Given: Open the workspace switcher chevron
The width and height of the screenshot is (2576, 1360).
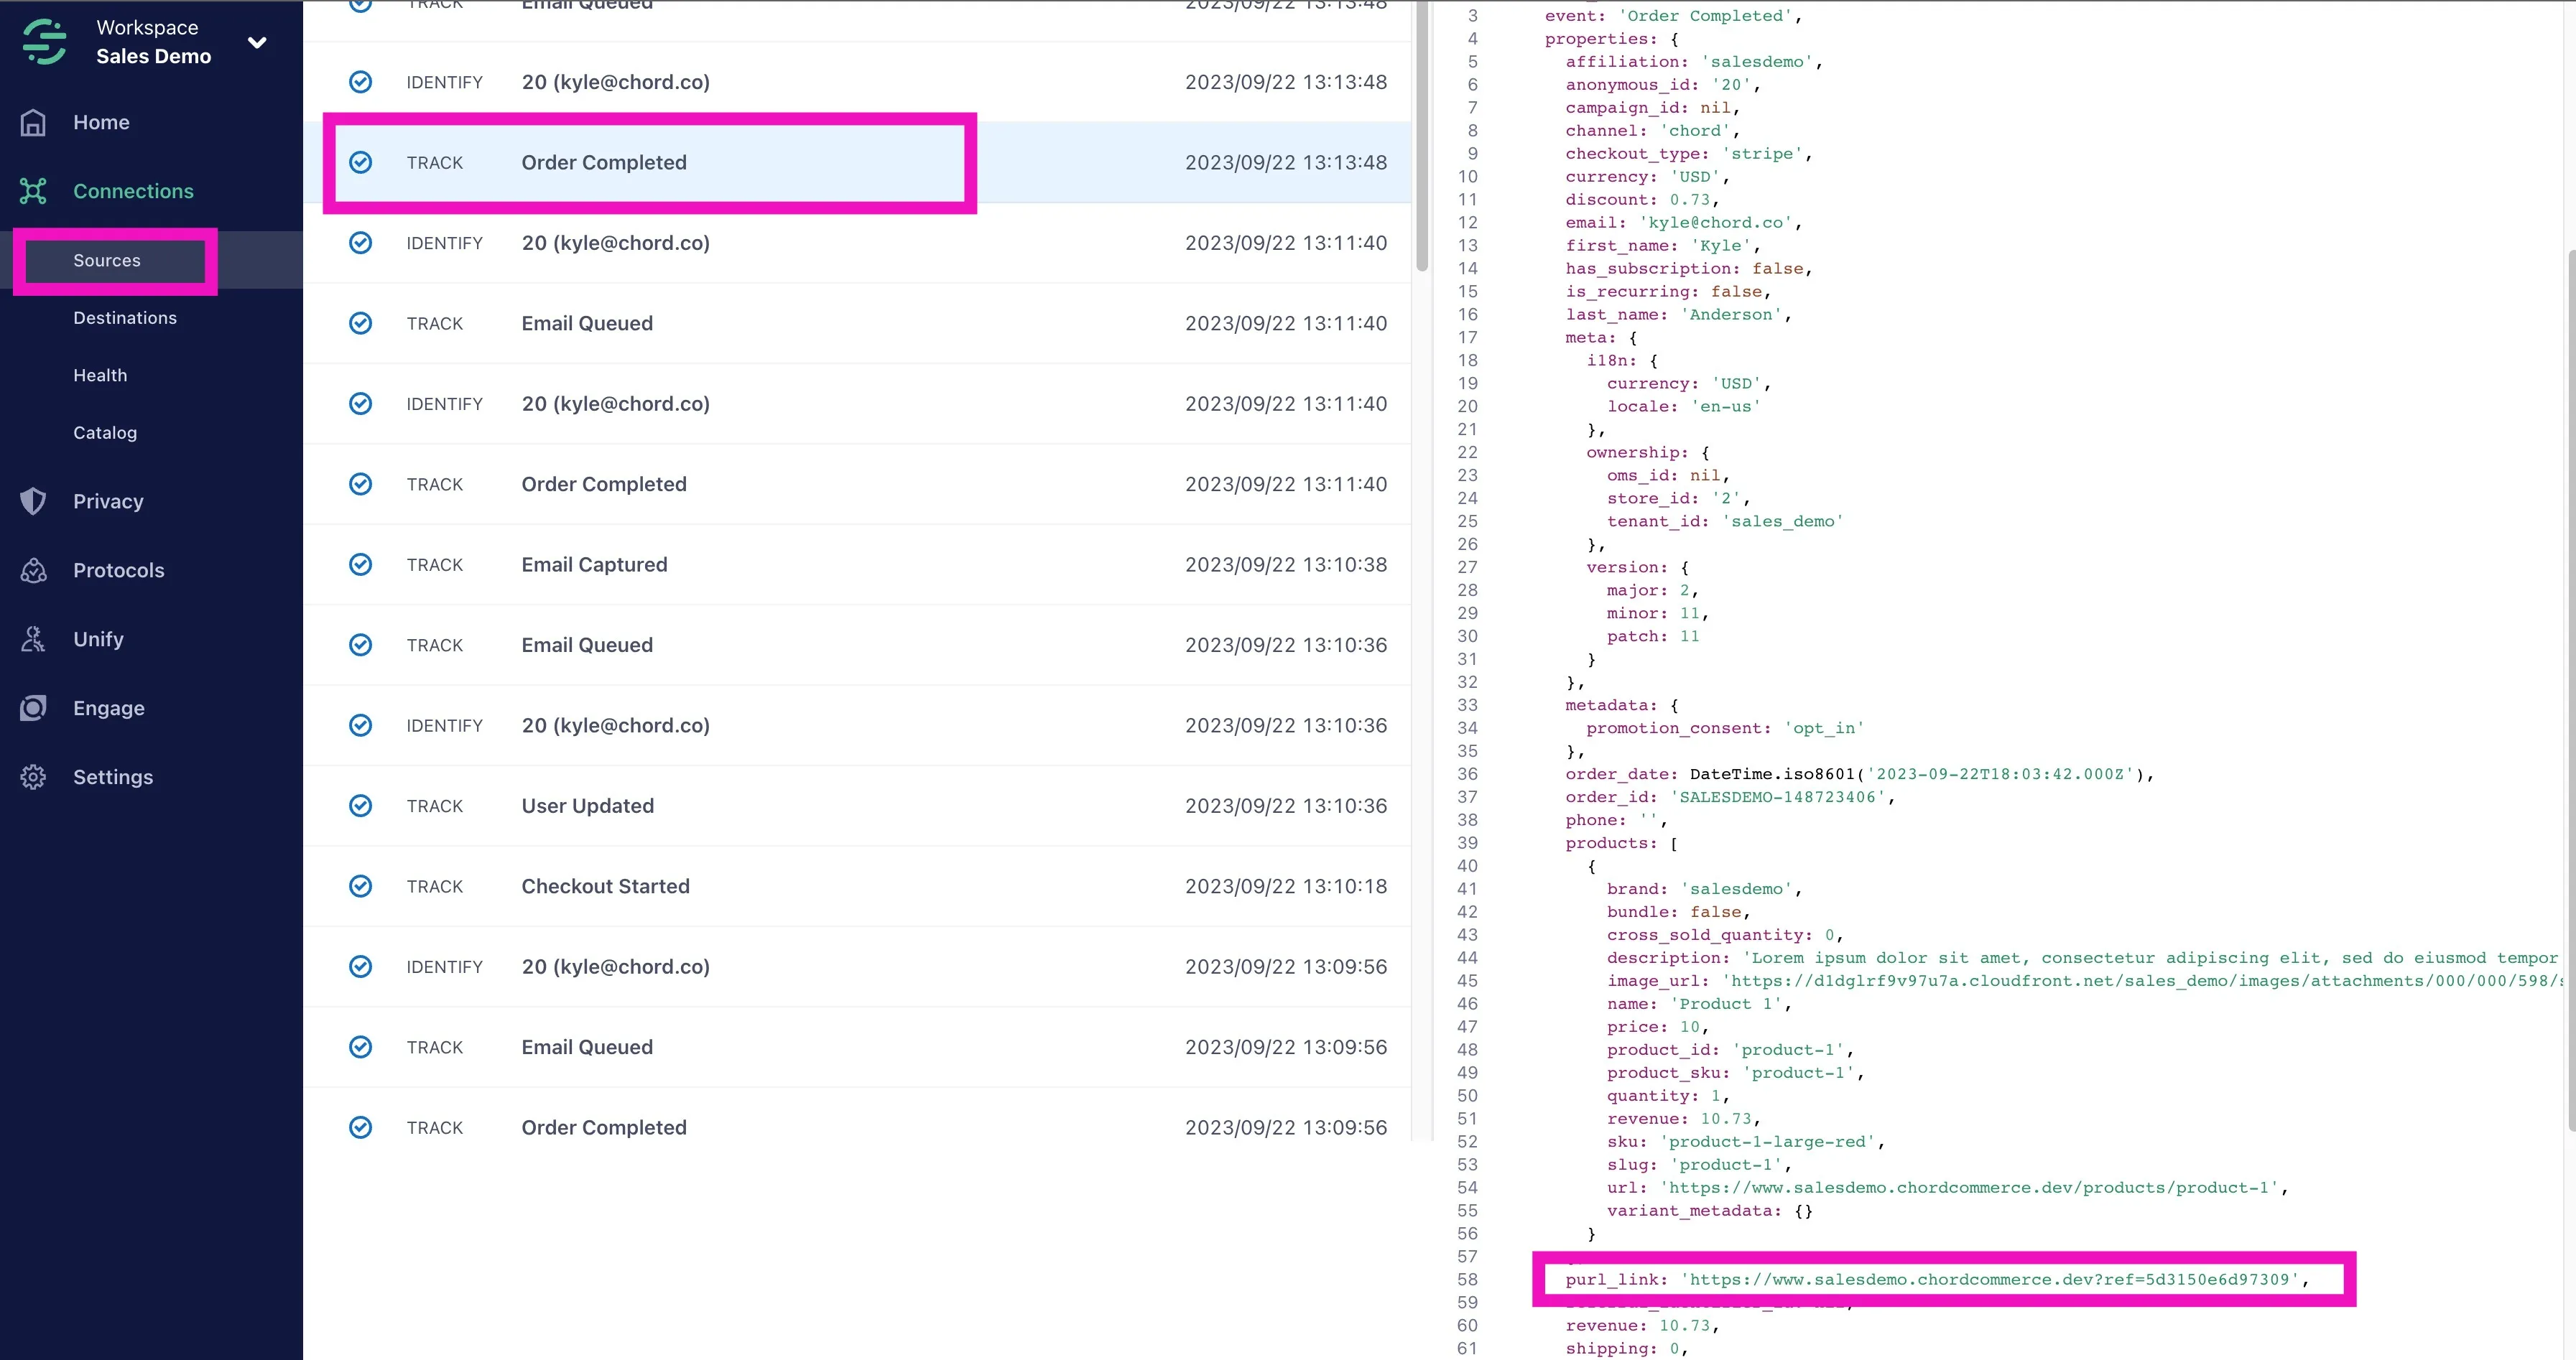Looking at the screenshot, I should click(257, 42).
